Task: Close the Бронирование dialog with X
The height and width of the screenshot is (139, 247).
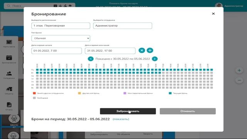Action: [213, 14]
